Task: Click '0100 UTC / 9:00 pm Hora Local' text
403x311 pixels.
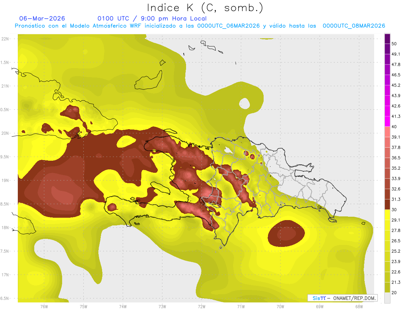Action: 152,18
